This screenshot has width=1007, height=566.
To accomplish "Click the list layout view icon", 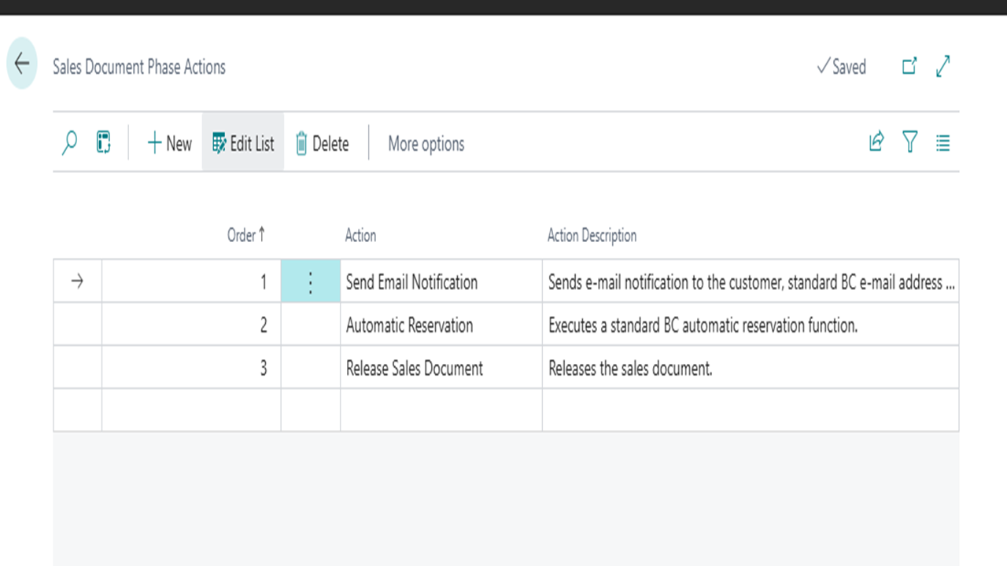I will [x=942, y=143].
